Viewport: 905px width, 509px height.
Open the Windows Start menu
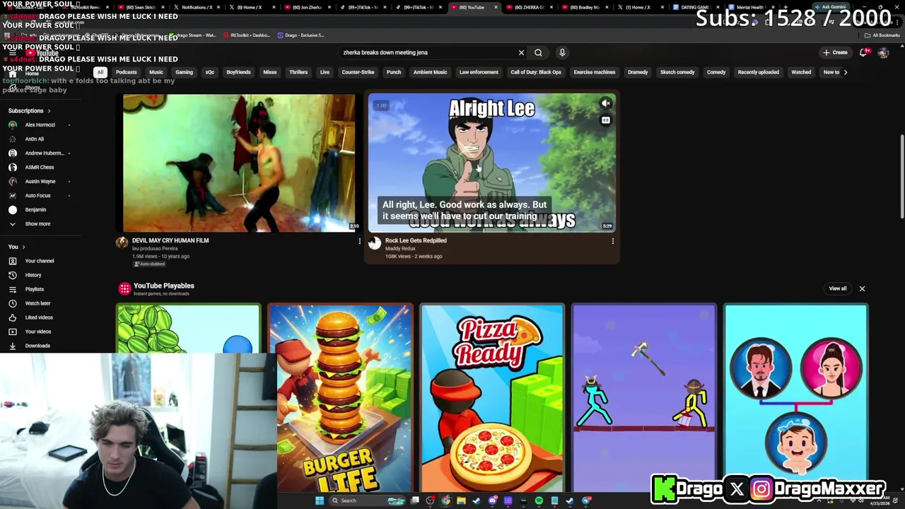coord(320,501)
